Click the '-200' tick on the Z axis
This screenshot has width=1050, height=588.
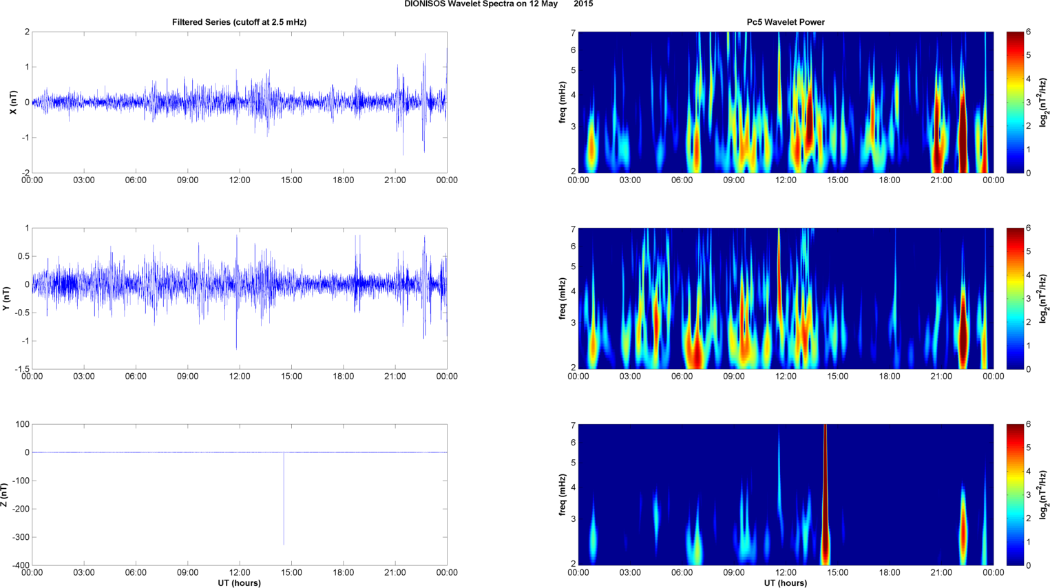click(21, 509)
